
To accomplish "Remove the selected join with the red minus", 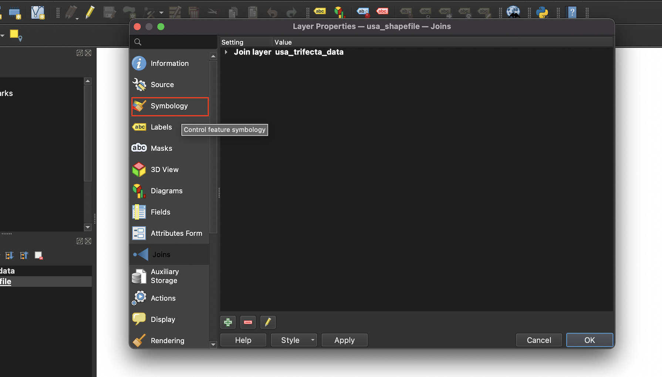I will (248, 322).
